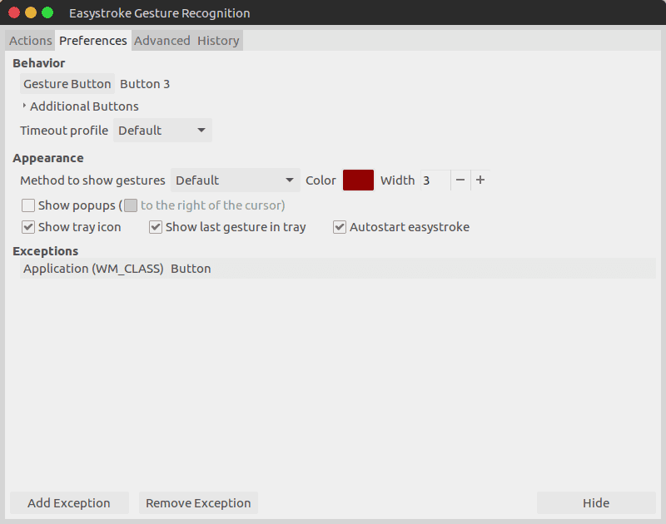Click the minus icon to decrease width

pos(460,180)
